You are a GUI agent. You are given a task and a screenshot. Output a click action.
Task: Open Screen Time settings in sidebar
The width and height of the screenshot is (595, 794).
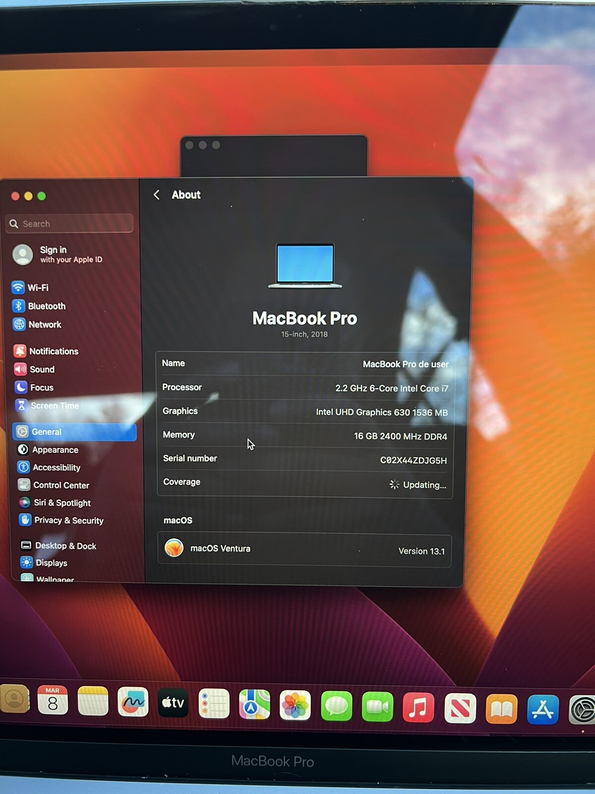click(x=47, y=405)
